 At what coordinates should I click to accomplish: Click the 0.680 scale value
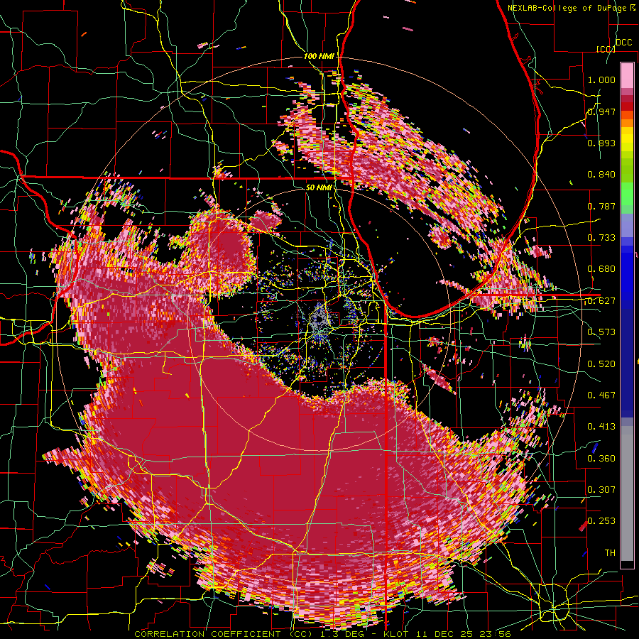(601, 269)
